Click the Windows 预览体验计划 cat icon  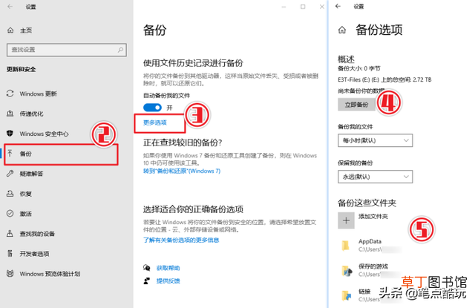(10, 273)
